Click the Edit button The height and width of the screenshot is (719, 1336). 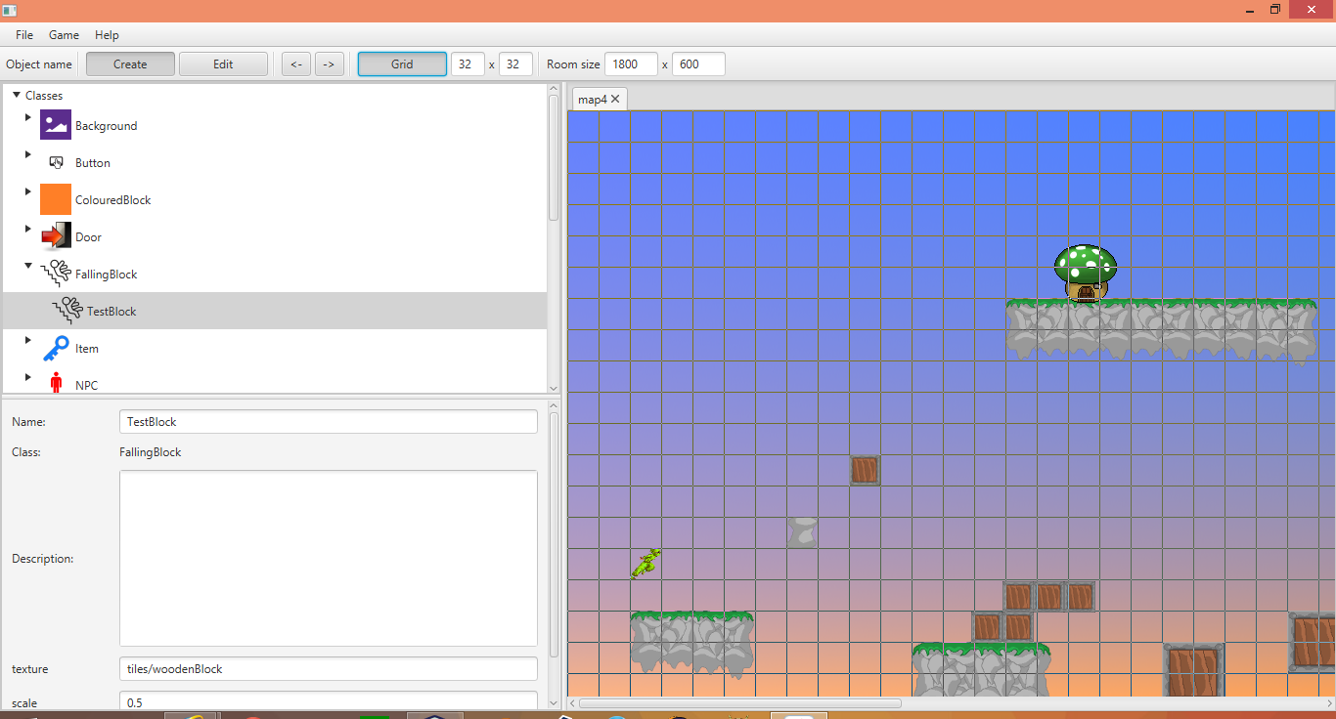pos(223,63)
